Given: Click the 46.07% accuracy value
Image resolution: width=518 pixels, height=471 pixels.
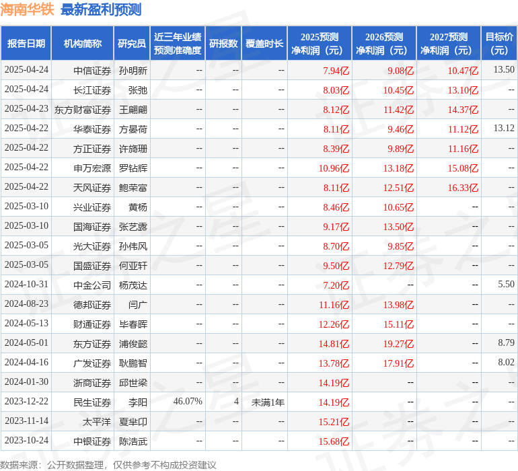Looking at the screenshot, I should coord(188,401).
